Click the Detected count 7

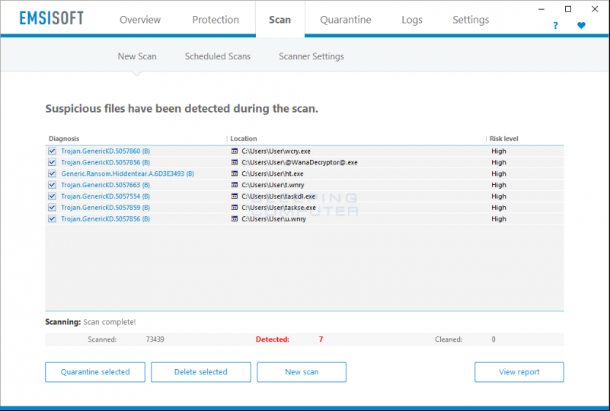point(321,339)
